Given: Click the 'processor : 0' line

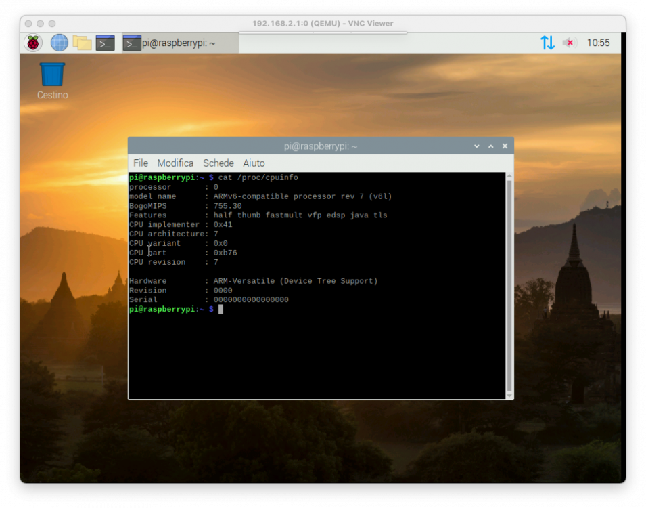Looking at the screenshot, I should [x=173, y=187].
